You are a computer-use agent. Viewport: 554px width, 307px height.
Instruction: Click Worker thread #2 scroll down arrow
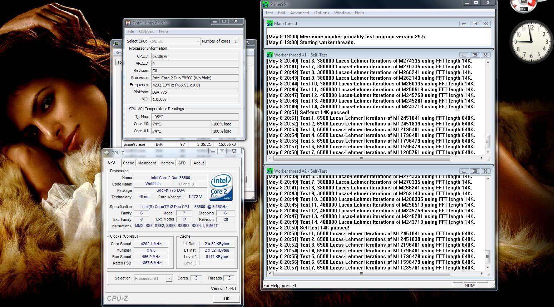487,267
